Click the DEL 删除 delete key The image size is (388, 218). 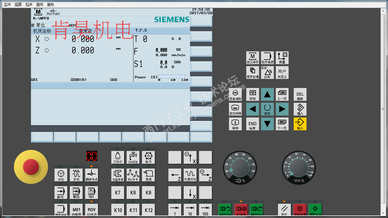(x=300, y=95)
